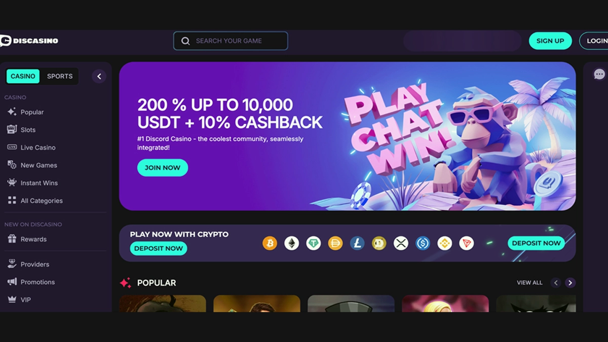
Task: Open the chat bubble icon panel
Action: 599,74
